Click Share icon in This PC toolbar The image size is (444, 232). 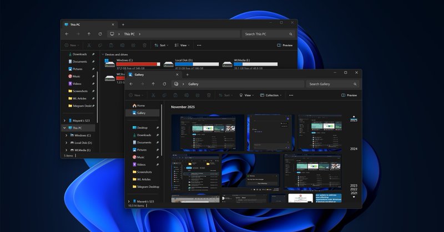[x=133, y=45]
